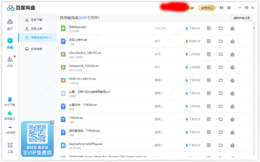Viewport: 260px width, 162px height.
Task: Click the SVIP免费兑 QR code banner
Action: (37, 139)
